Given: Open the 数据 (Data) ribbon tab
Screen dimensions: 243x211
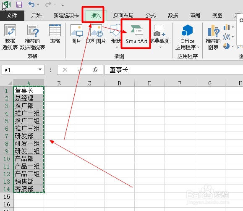Looking at the screenshot, I should 173,16.
